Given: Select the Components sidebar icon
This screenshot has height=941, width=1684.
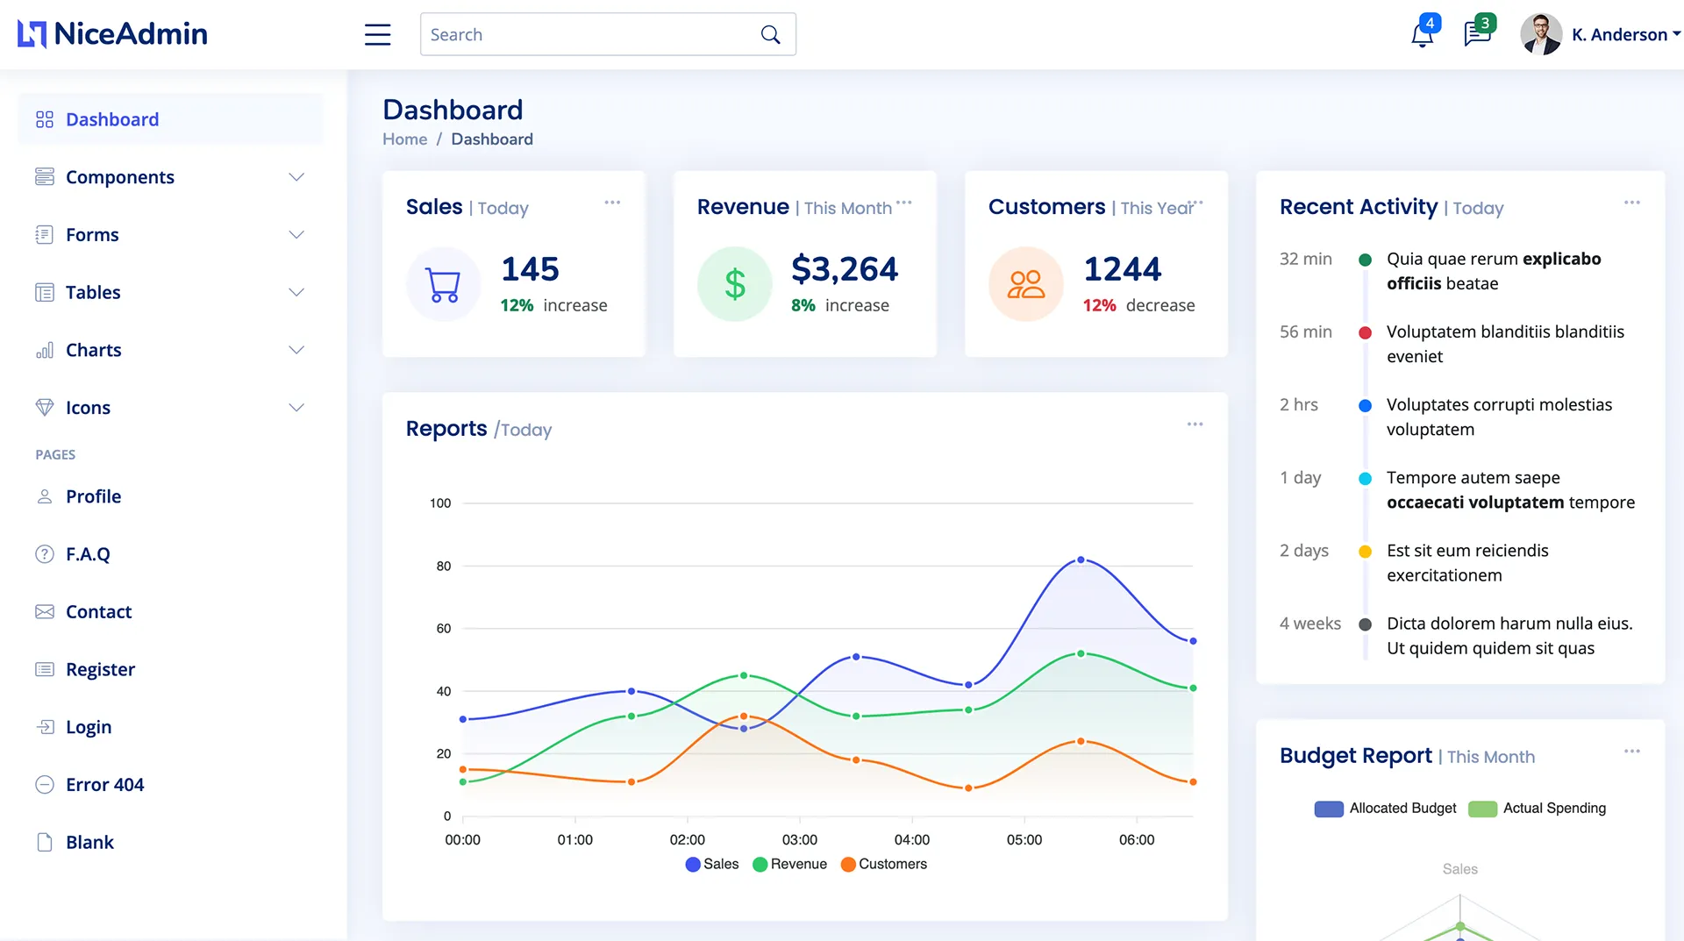Looking at the screenshot, I should pyautogui.click(x=45, y=176).
